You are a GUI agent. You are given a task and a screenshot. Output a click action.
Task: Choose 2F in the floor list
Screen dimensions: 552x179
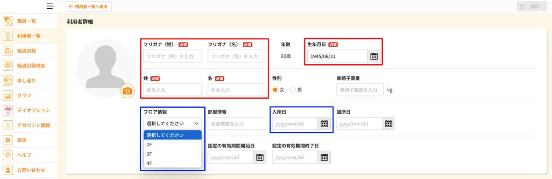click(x=172, y=144)
